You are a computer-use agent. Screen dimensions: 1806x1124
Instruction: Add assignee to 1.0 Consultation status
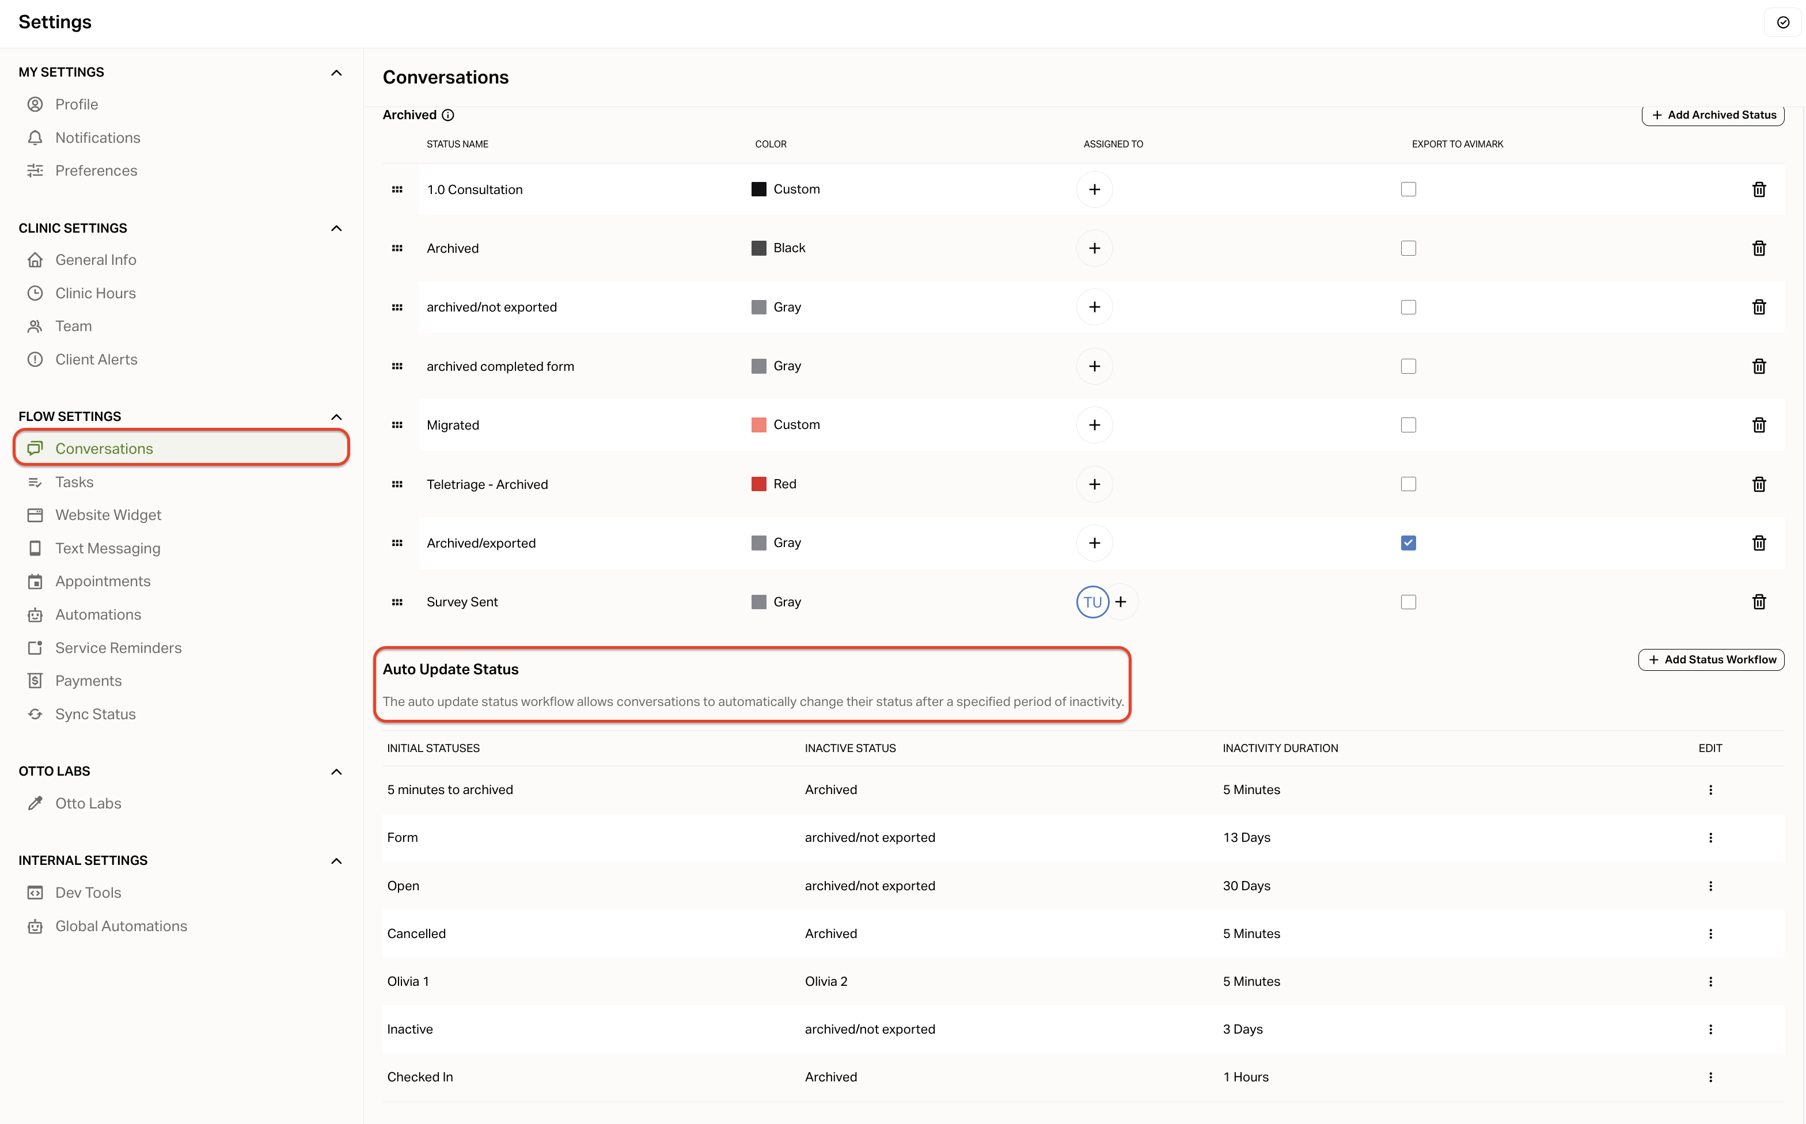click(1094, 189)
